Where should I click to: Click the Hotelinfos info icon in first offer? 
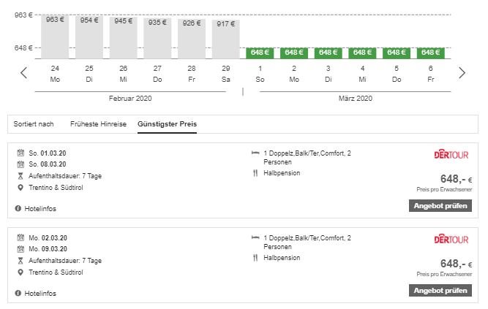(18, 209)
